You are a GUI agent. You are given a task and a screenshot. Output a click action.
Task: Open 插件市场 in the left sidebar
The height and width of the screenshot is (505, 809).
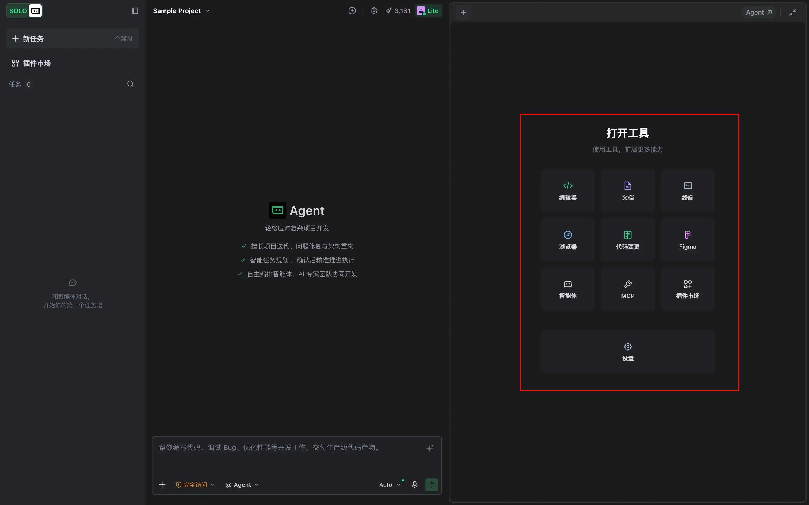coord(31,63)
